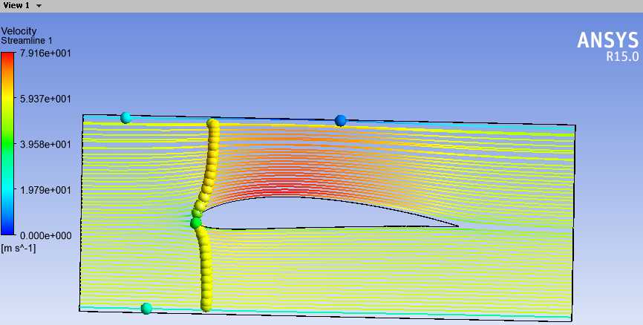Click the teal sphere marker on bottom boundary
643x325 pixels.
coord(146,308)
